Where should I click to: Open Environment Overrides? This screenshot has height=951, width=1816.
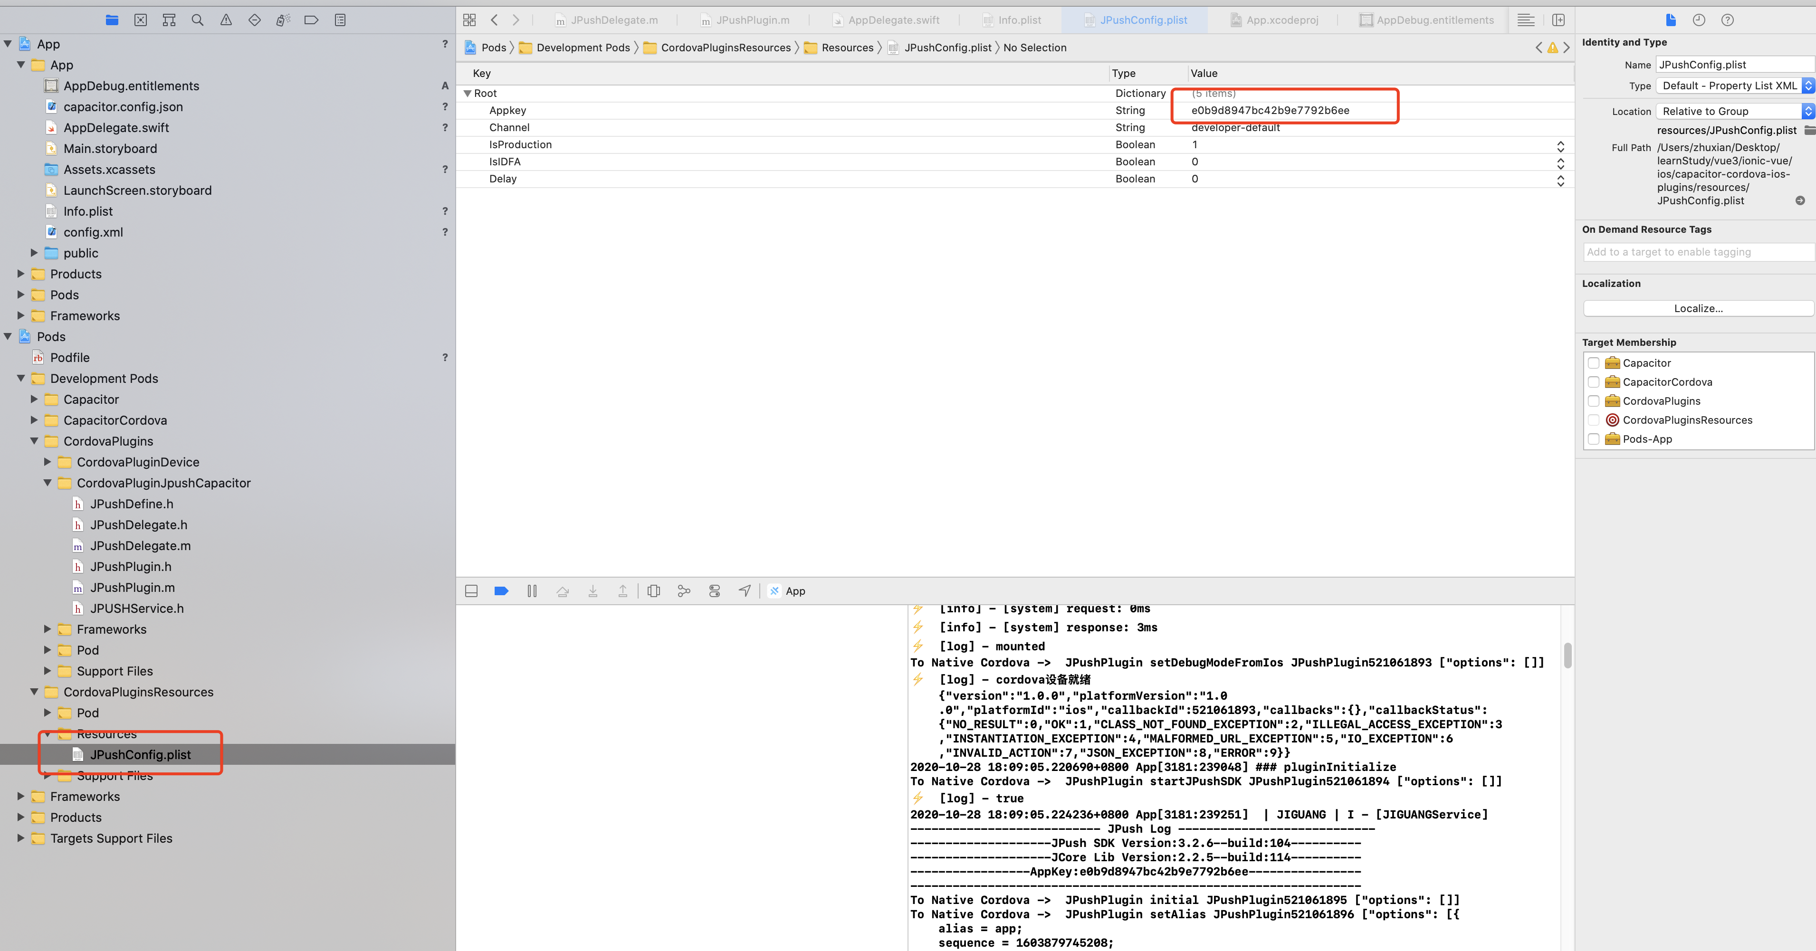(x=715, y=591)
